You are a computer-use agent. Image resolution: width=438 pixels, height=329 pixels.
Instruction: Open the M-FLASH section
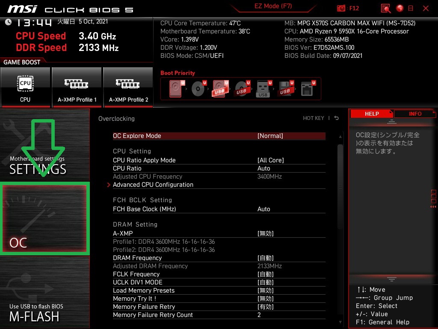tap(44, 292)
